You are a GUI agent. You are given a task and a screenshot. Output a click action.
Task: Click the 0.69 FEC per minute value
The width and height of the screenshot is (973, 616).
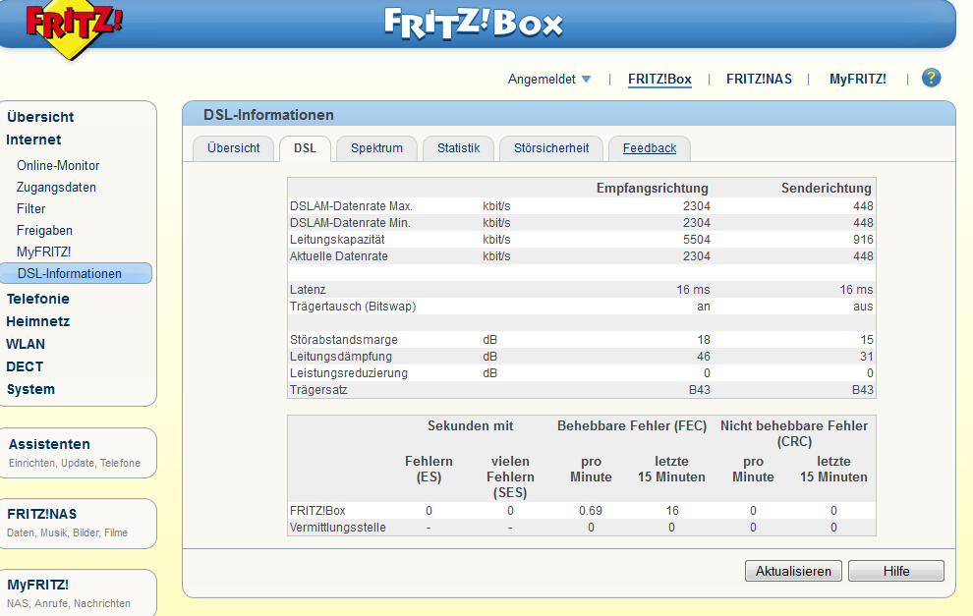click(x=591, y=511)
